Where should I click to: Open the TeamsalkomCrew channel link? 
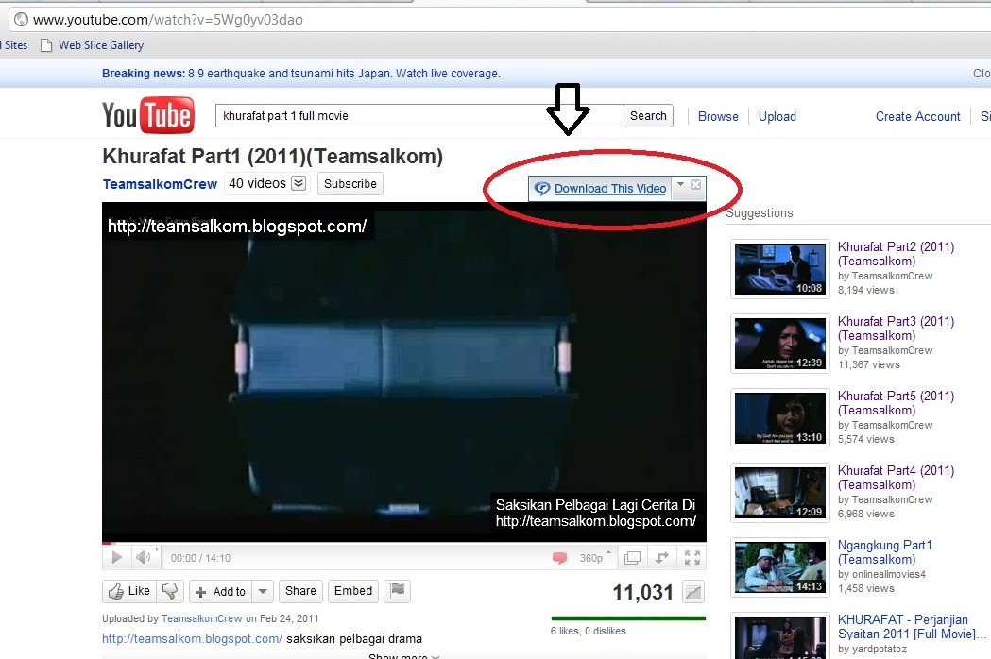pos(160,184)
